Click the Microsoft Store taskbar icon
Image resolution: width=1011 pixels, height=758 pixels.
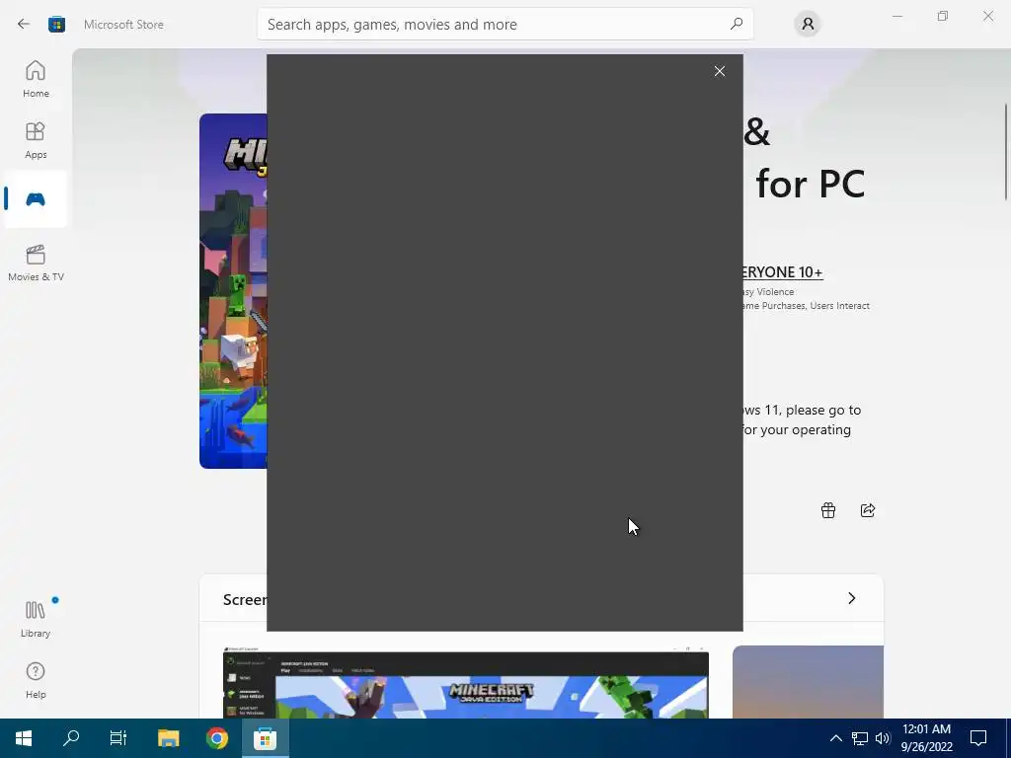[x=265, y=738]
